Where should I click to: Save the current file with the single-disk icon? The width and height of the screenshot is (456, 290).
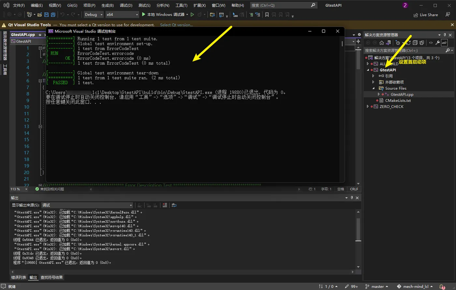46,15
